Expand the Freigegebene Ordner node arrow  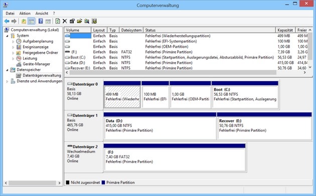tap(13, 53)
